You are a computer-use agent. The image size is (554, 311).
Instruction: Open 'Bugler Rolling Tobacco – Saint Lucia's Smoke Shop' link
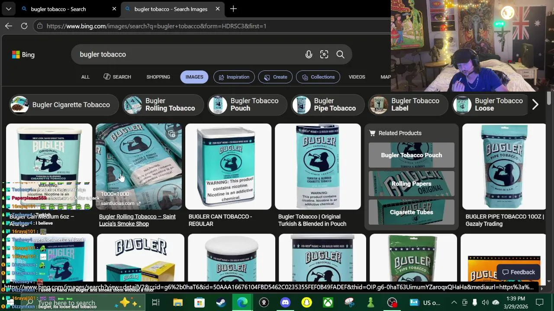point(137,220)
